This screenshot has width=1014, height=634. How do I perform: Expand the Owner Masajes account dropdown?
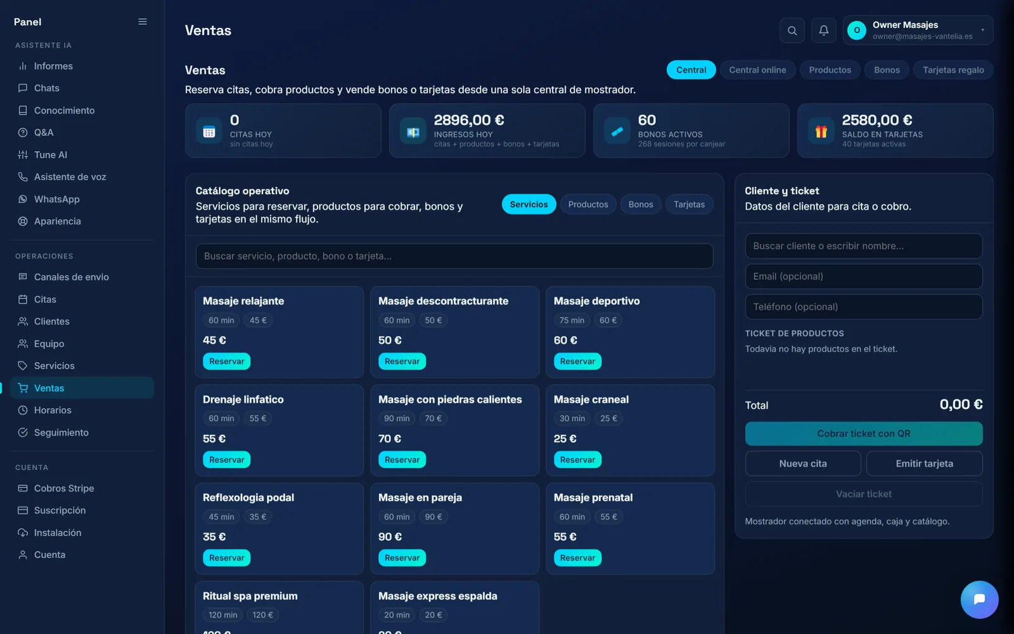pyautogui.click(x=983, y=30)
